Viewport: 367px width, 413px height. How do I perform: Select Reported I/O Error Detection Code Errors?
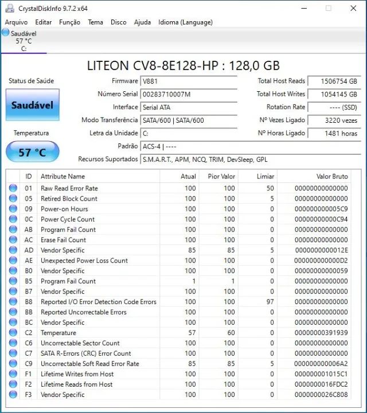coord(99,302)
